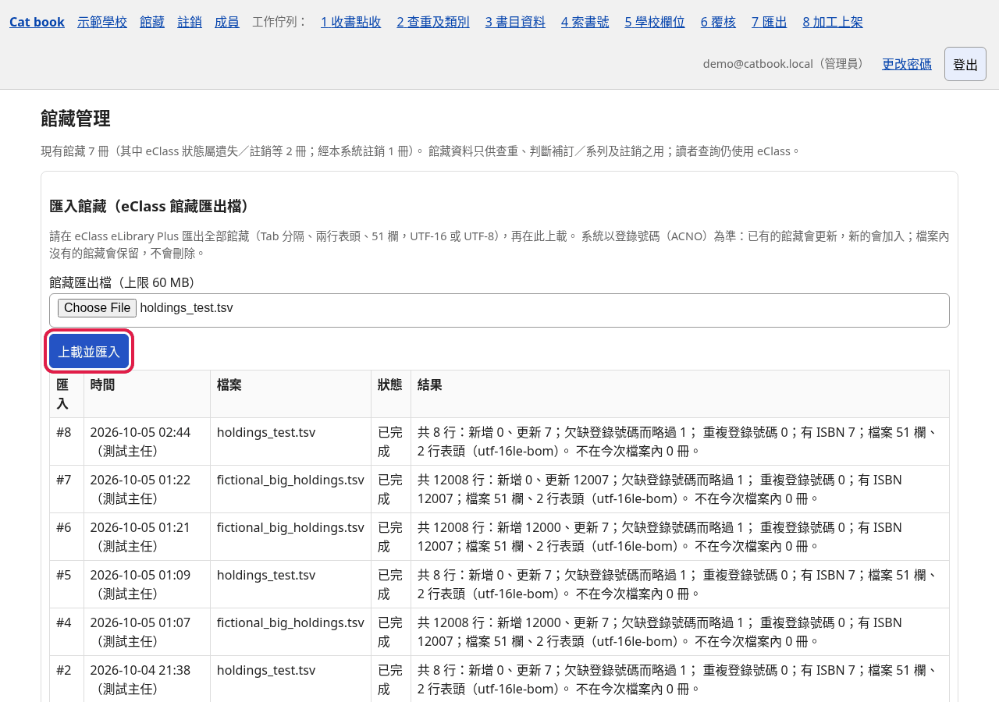
Task: Select import number #4 cell
Action: click(66, 632)
